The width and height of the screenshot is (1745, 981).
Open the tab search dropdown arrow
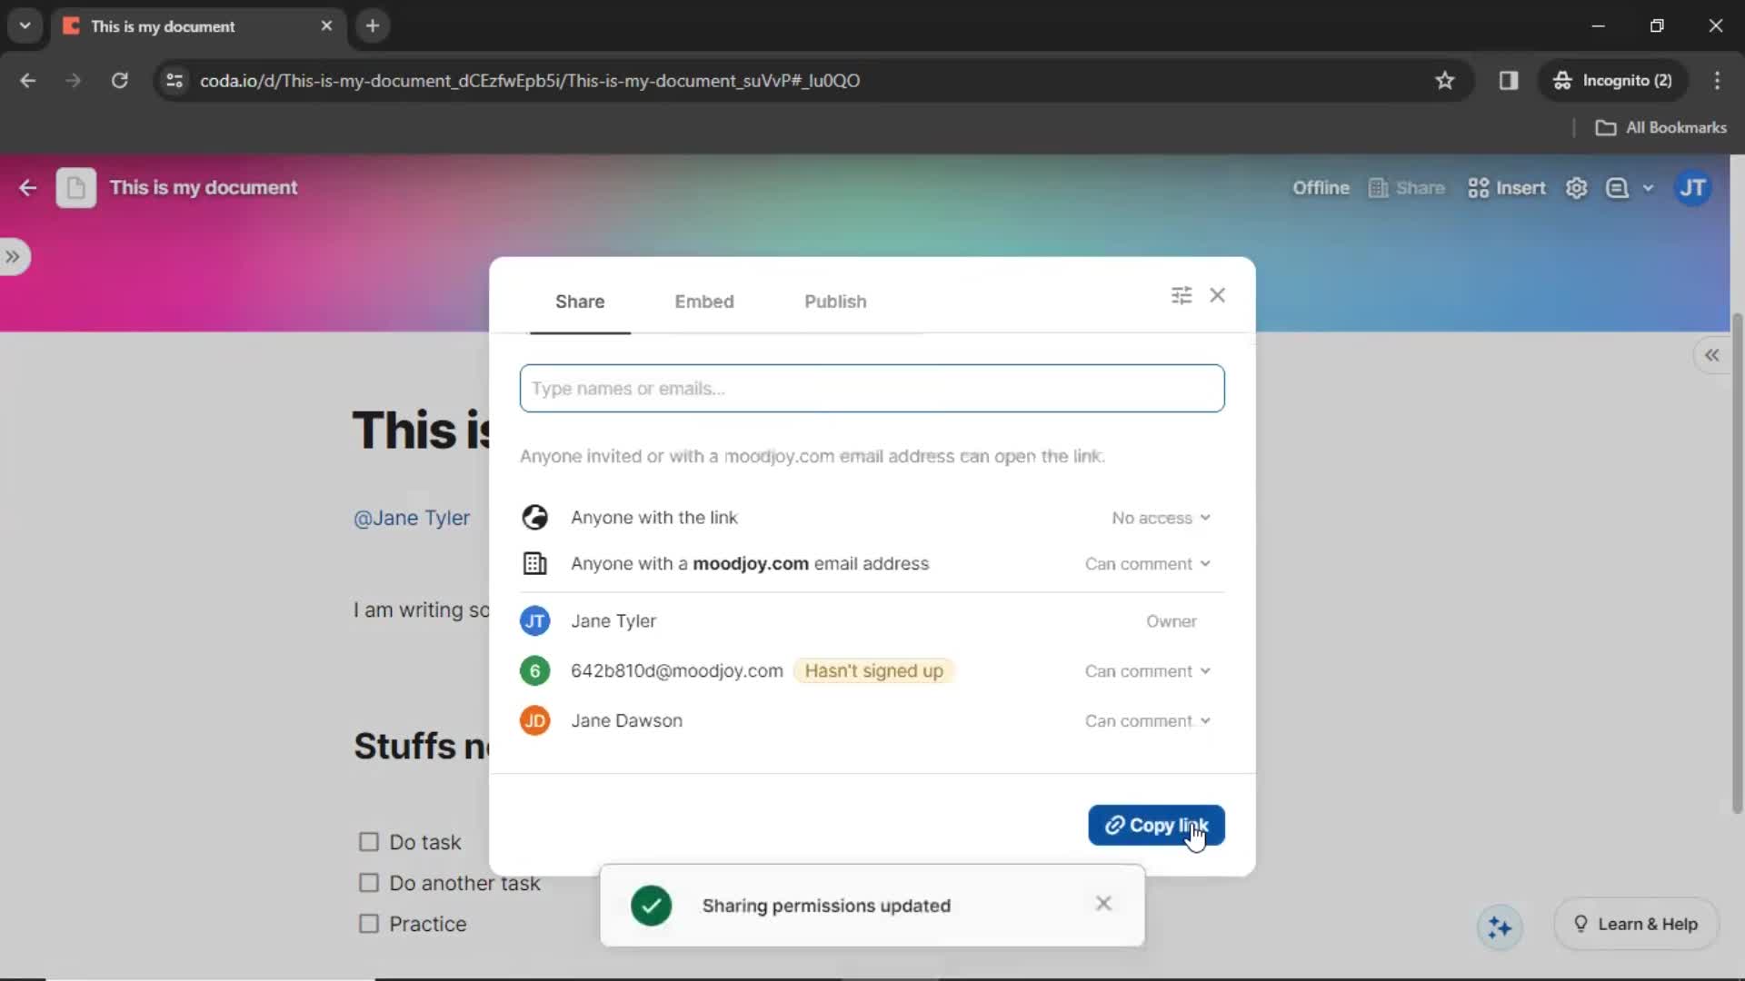pos(25,26)
